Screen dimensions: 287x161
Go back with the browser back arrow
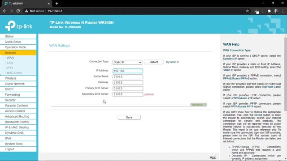(4, 11)
